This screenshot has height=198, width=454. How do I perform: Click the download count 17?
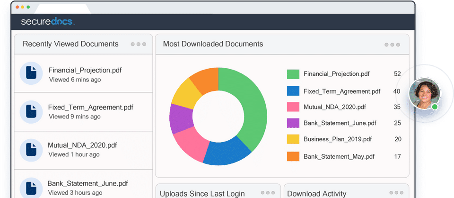397,156
